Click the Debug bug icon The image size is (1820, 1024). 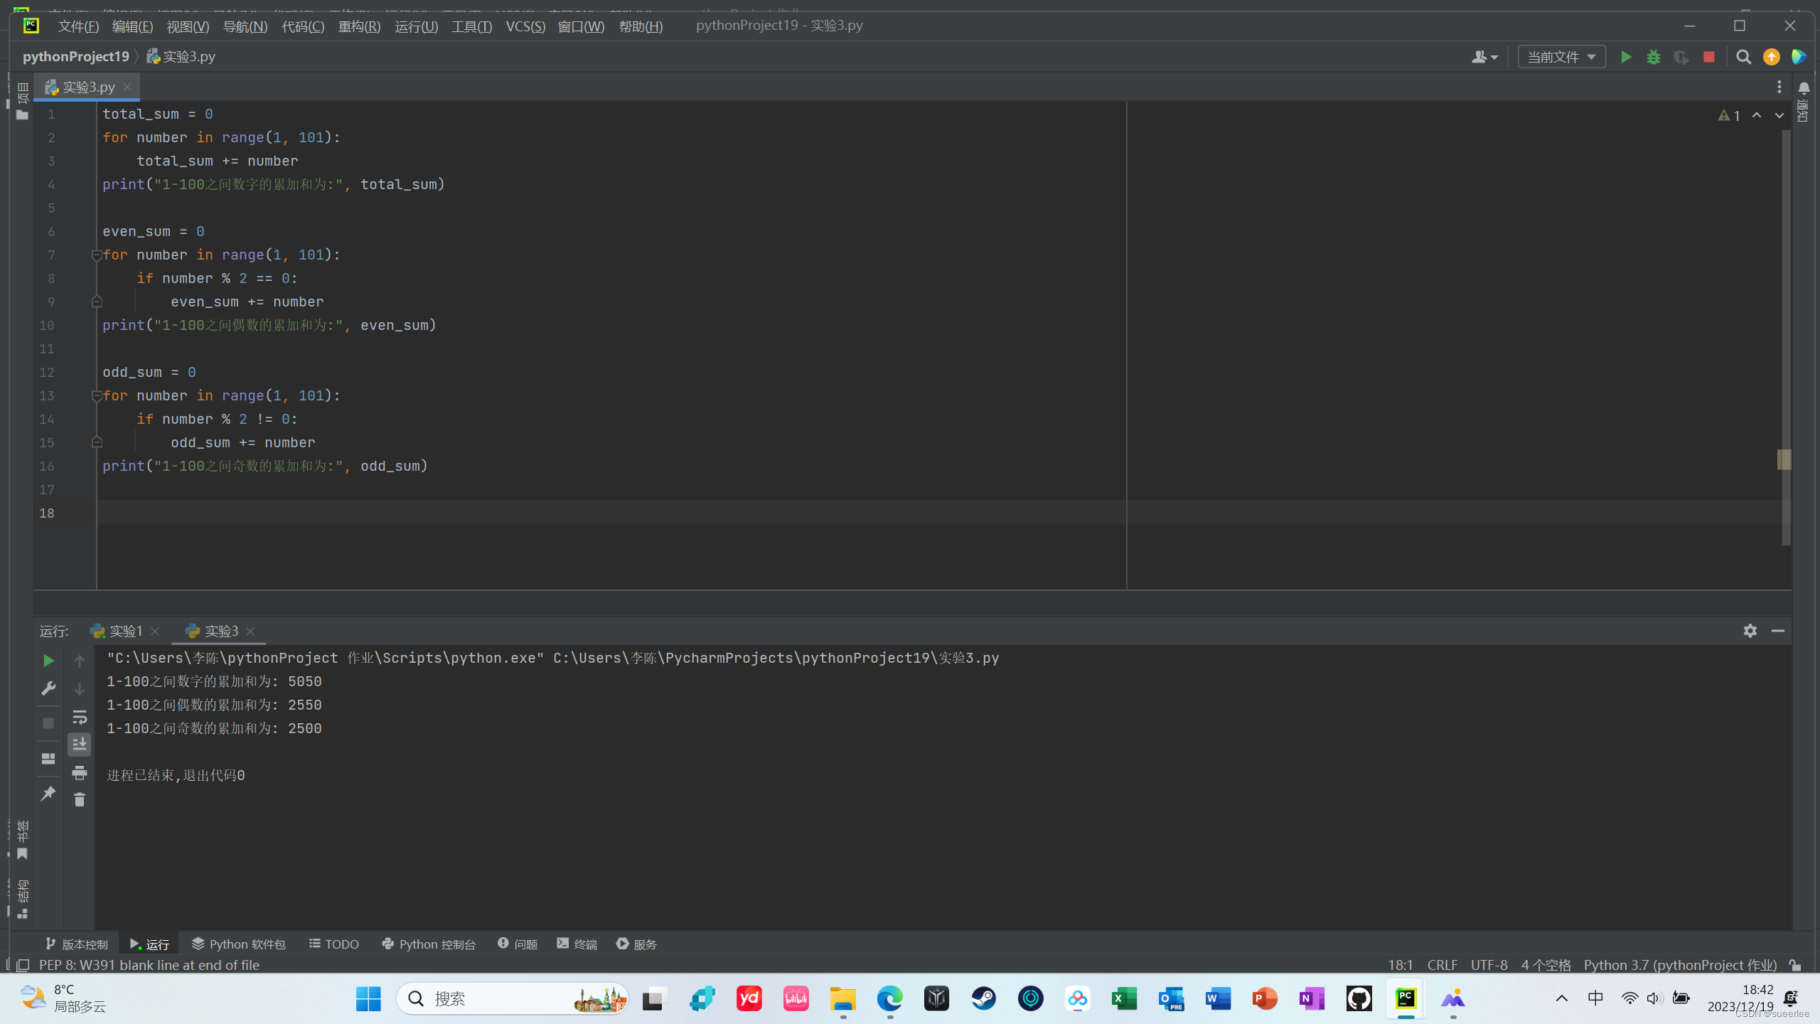point(1654,57)
